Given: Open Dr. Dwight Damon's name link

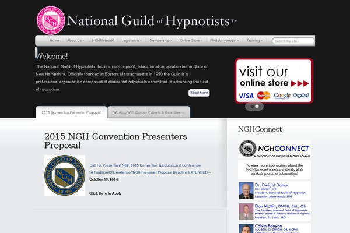Looking at the screenshot, I should point(272,185).
